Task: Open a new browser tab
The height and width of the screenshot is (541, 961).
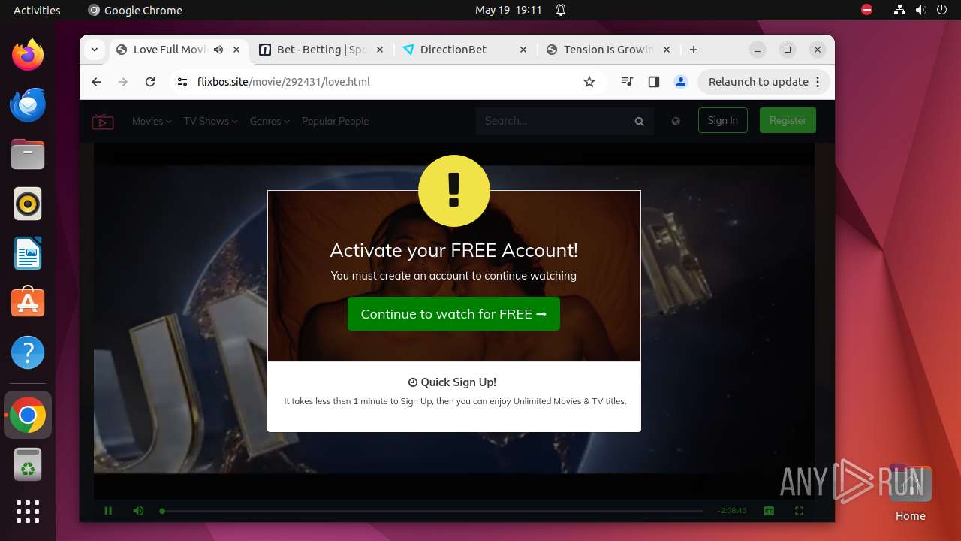Action: [694, 50]
